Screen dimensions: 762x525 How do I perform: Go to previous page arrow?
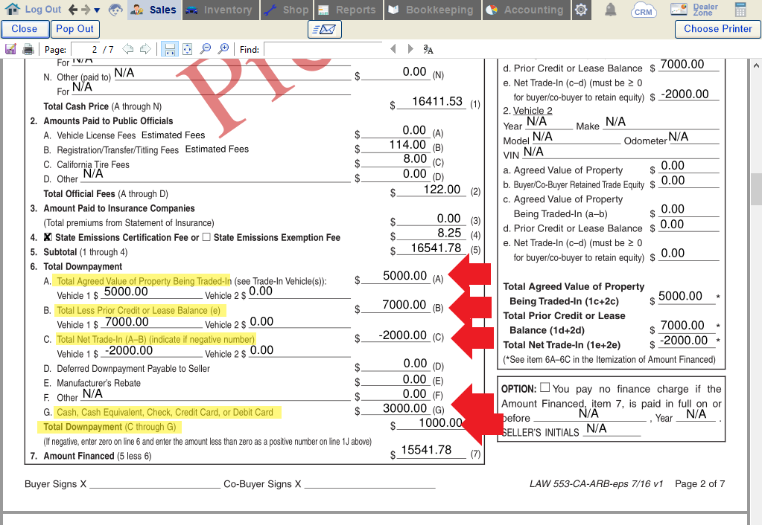click(128, 48)
